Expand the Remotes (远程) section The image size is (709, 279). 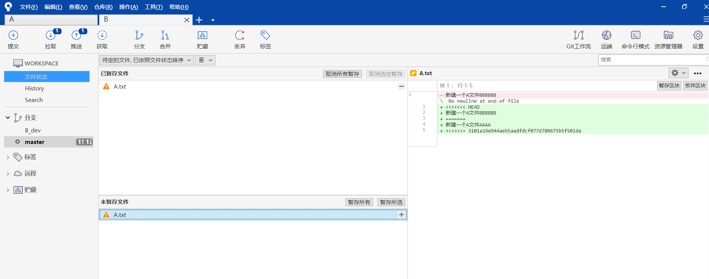pyautogui.click(x=8, y=174)
